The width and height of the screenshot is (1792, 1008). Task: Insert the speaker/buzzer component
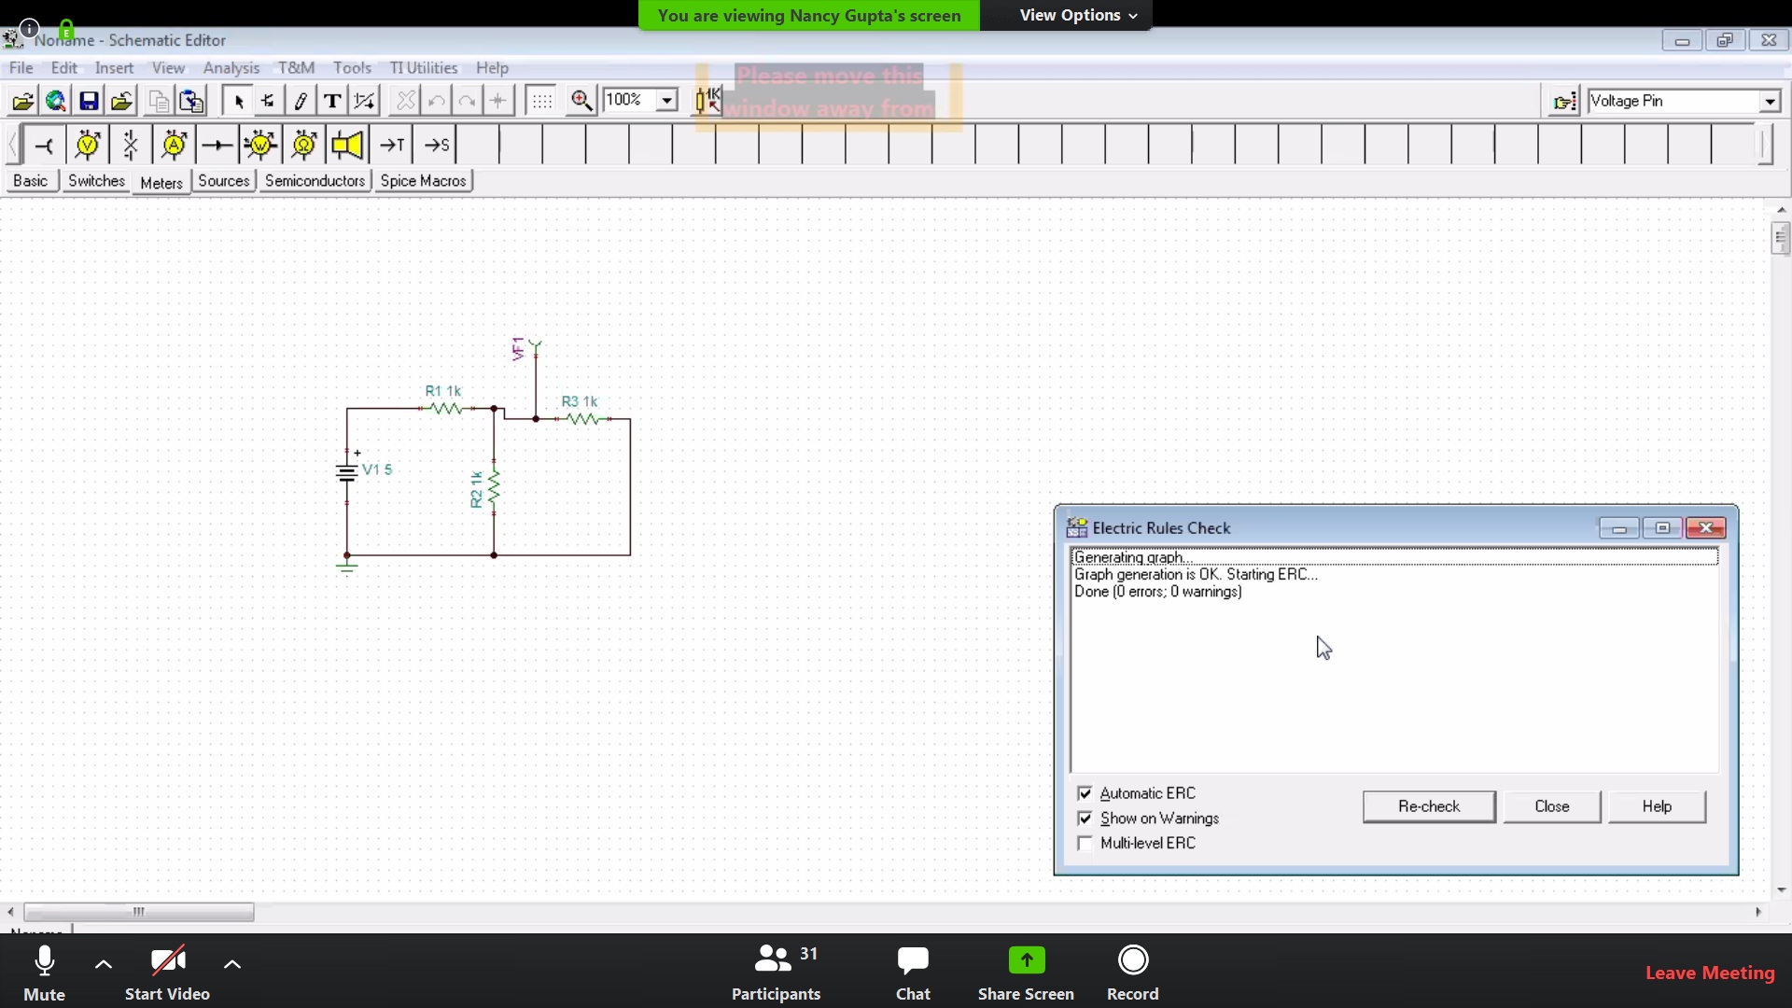(x=347, y=145)
